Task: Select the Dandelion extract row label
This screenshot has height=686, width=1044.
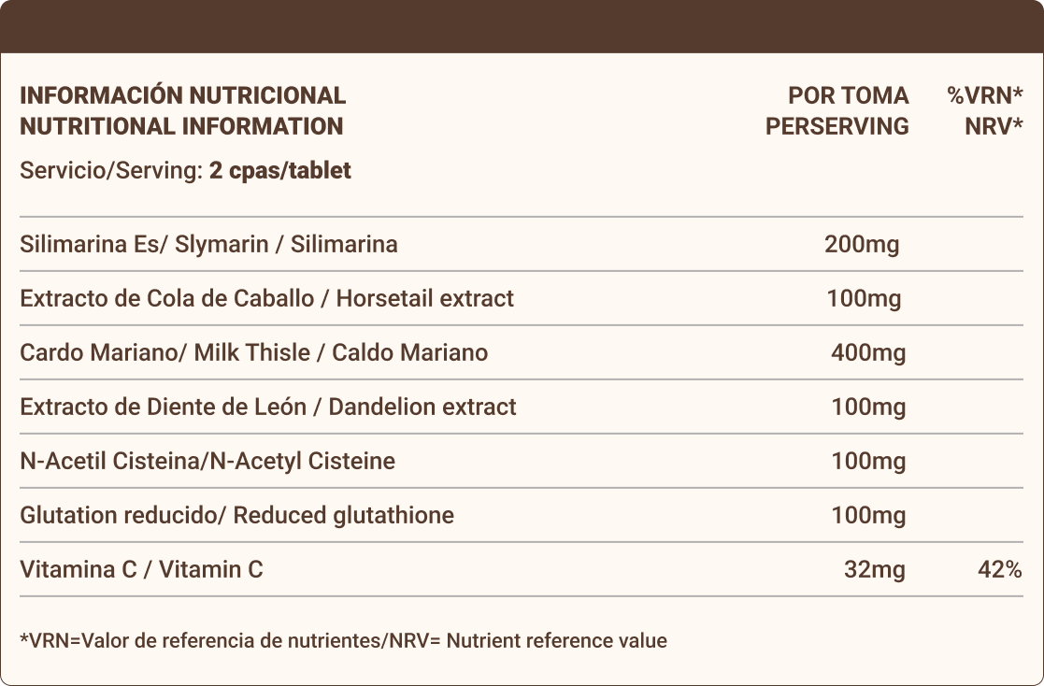Action: [267, 407]
